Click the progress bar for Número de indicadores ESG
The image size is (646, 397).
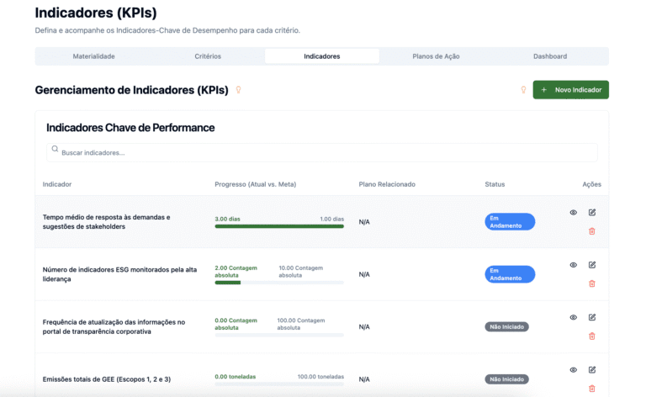click(279, 283)
